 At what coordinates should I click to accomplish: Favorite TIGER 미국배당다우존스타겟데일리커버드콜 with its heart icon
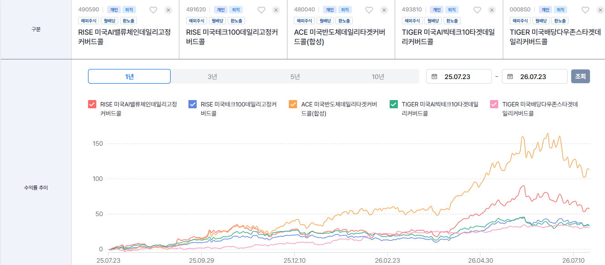(585, 10)
